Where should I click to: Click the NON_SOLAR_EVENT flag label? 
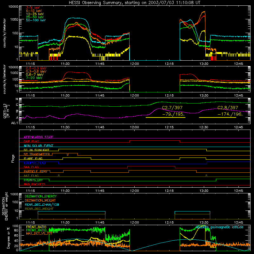tap(38, 146)
